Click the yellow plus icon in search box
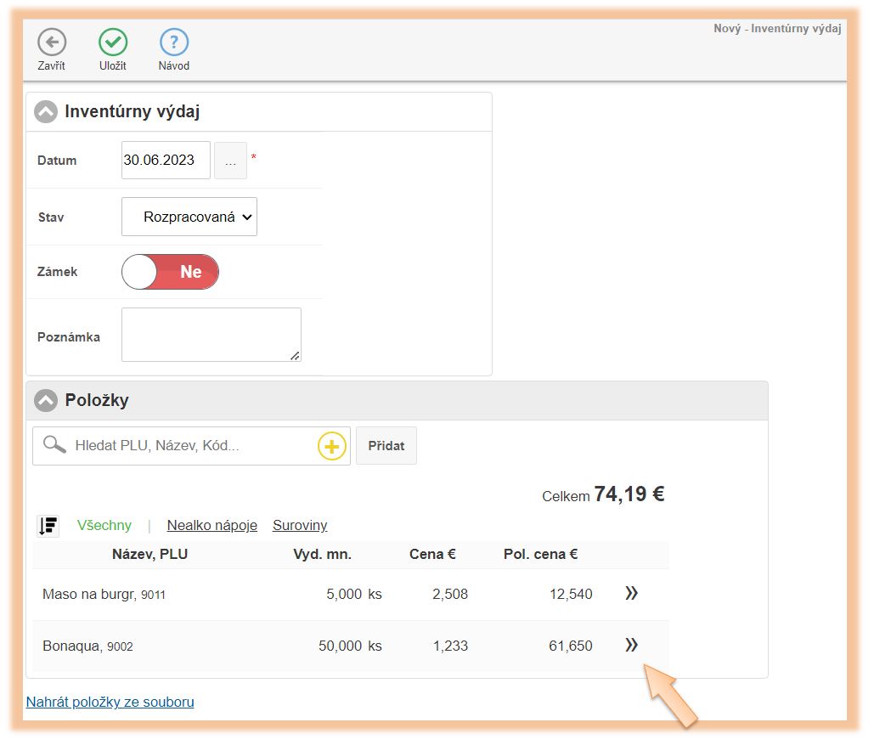874x745 pixels. tap(331, 446)
